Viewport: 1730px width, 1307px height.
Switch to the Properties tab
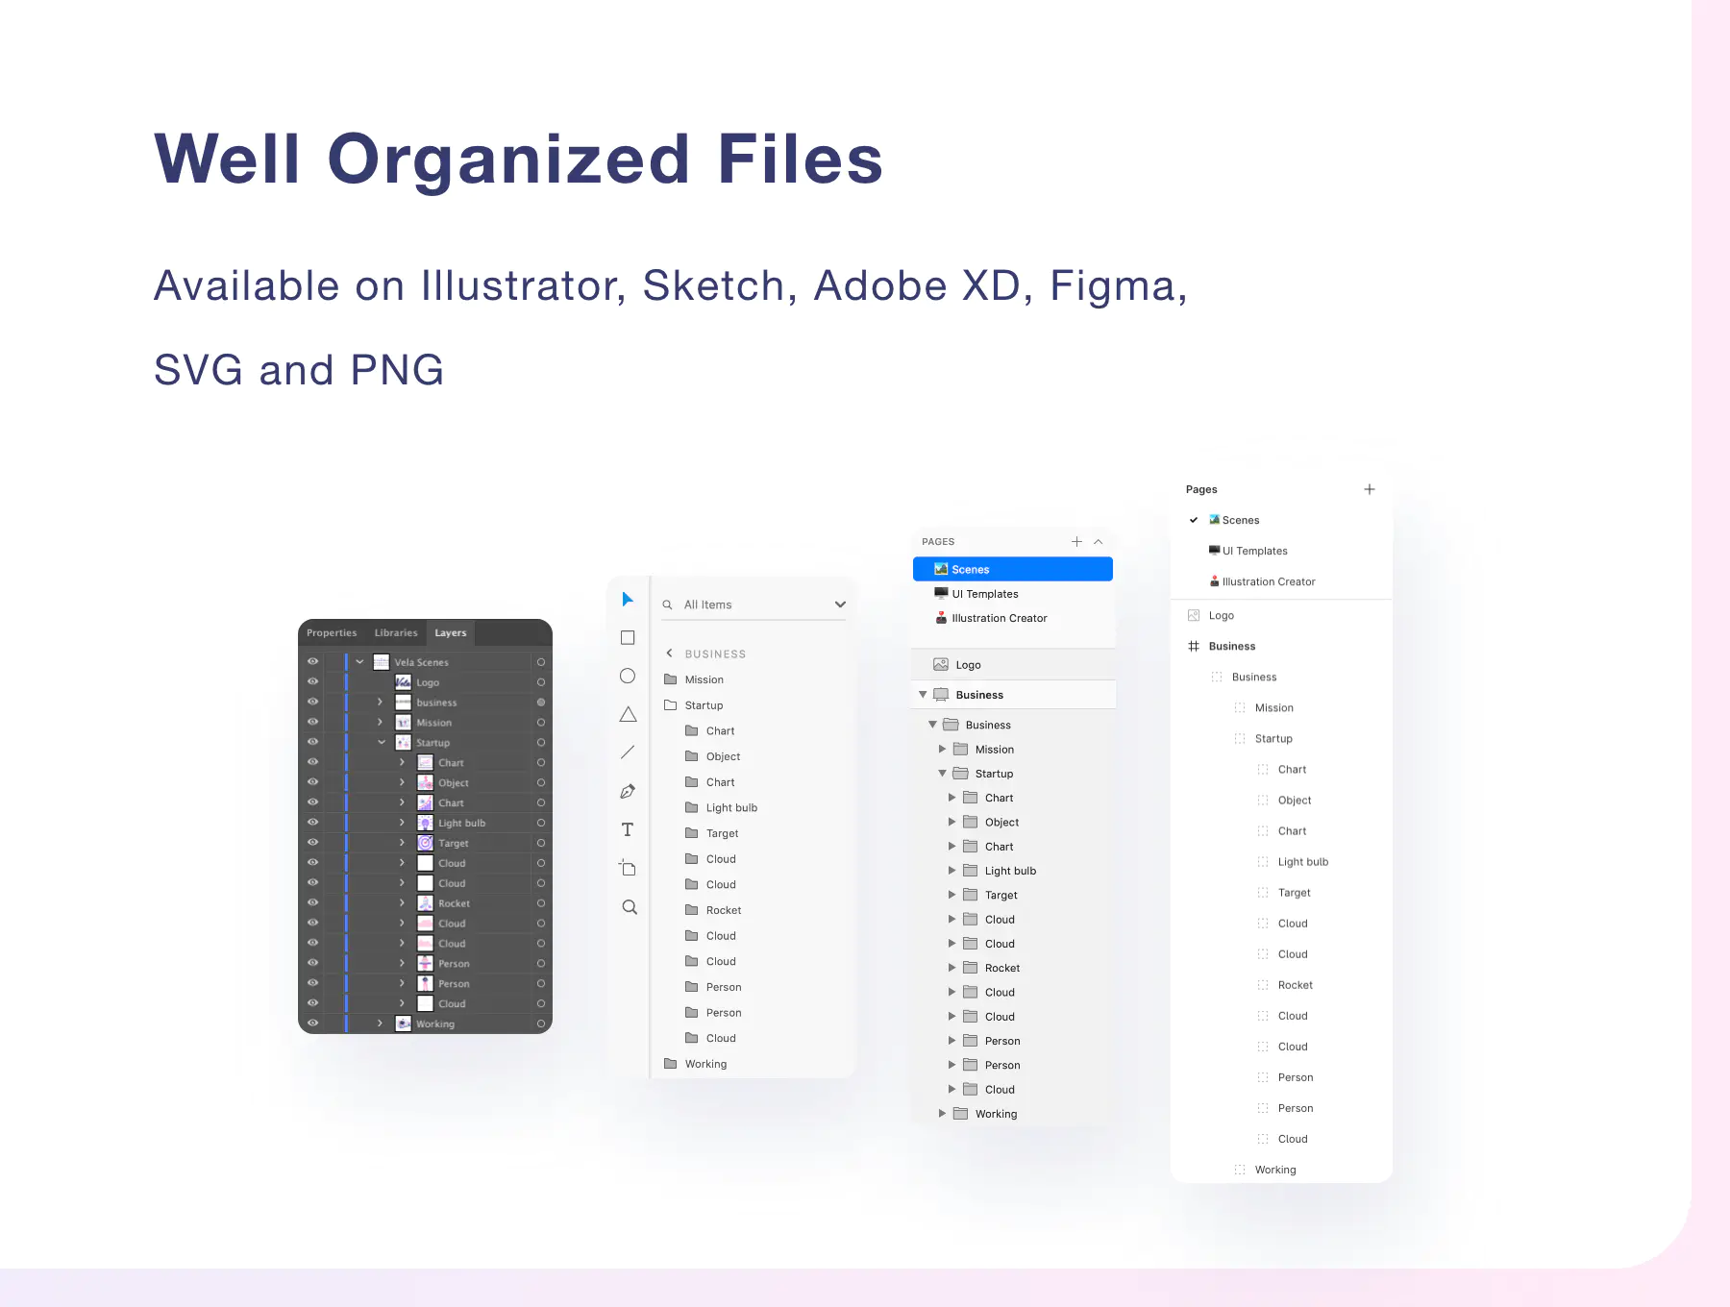point(332,633)
